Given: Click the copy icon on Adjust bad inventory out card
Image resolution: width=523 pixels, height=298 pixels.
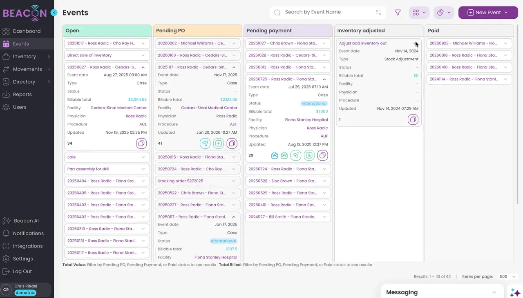Looking at the screenshot, I should tap(413, 119).
